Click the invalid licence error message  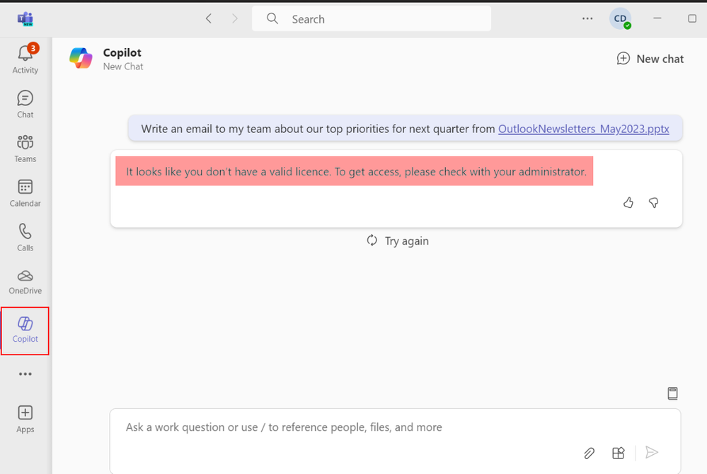tap(355, 171)
